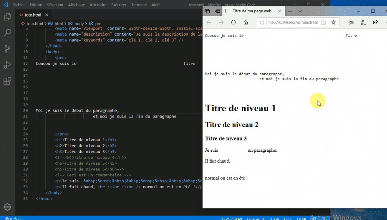387x220 pixels.
Task: Open the Manage settings gear
Action: (7, 207)
